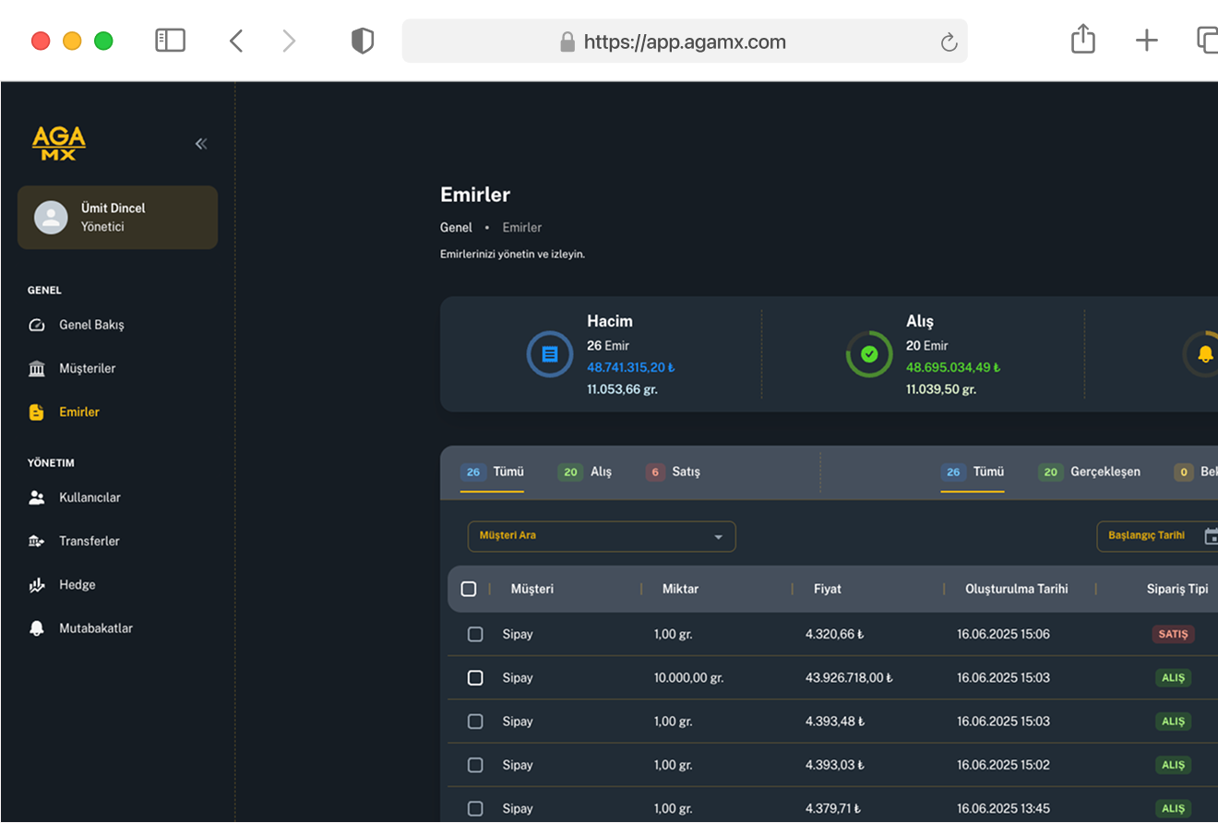Image resolution: width=1218 pixels, height=823 pixels.
Task: Open the Ümit Dincel profile card
Action: 117,217
